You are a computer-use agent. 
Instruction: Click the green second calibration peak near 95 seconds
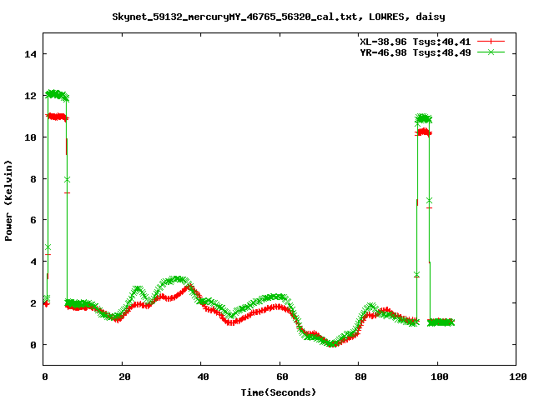pyautogui.click(x=423, y=118)
